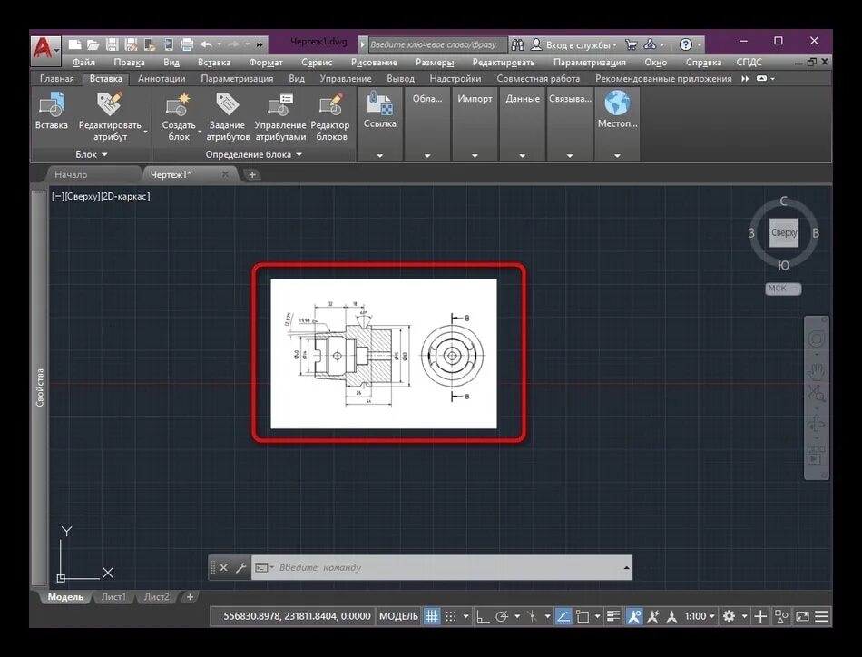This screenshot has width=862, height=657.
Task: Expand the Обла... panel arrow
Action: [x=427, y=156]
